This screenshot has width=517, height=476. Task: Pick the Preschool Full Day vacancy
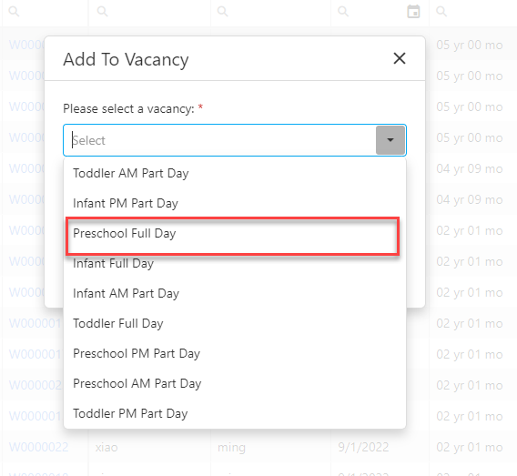[x=235, y=233]
